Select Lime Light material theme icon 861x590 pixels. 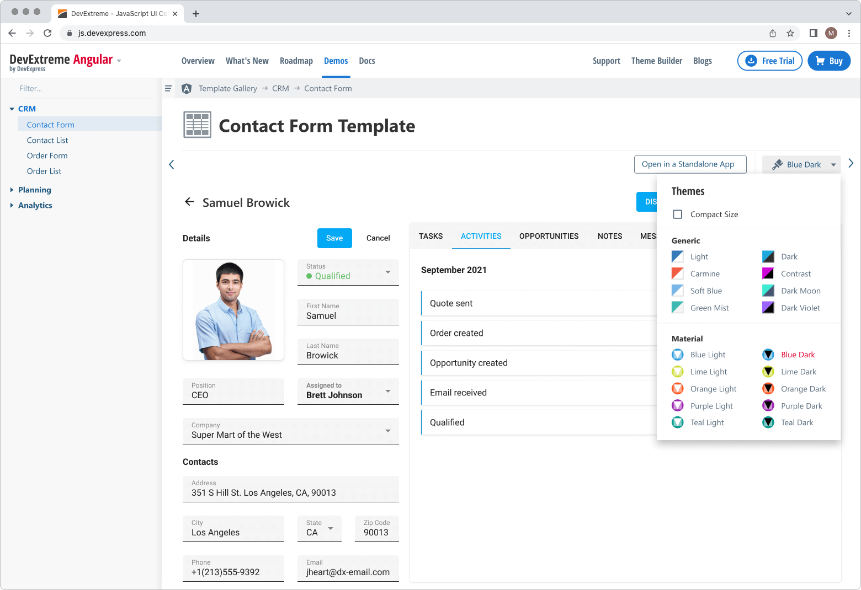tap(678, 372)
